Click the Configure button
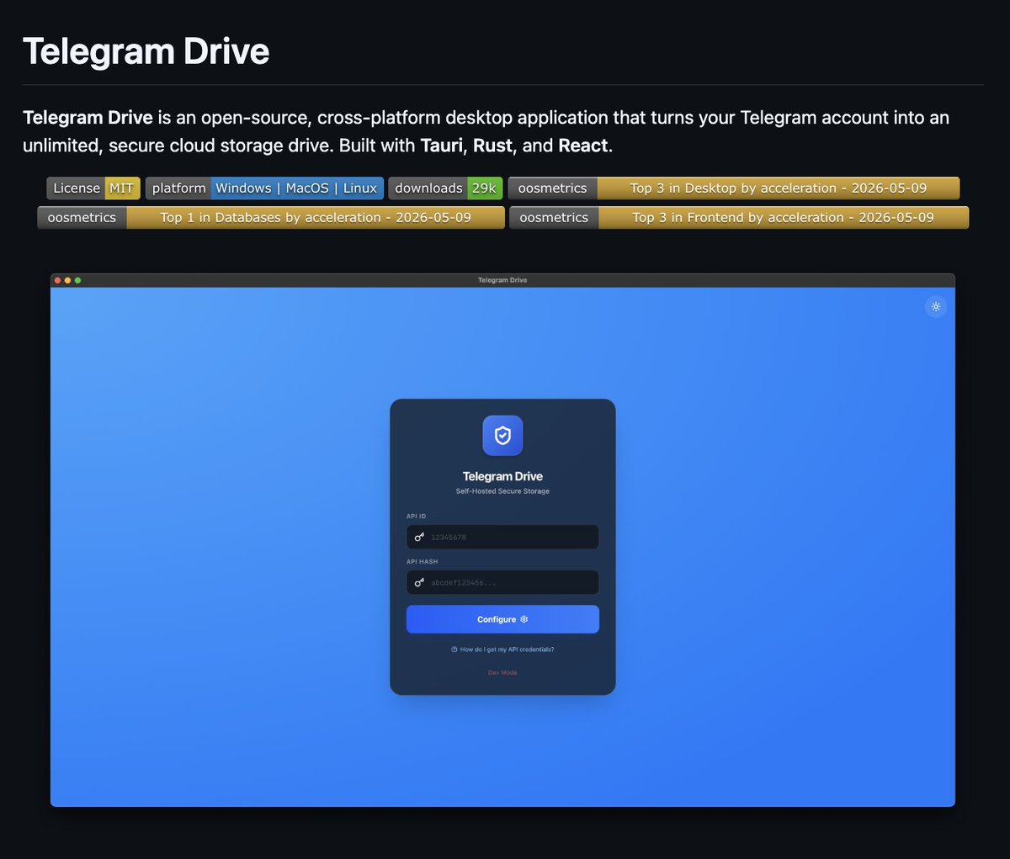Viewport: 1010px width, 859px height. coord(502,619)
